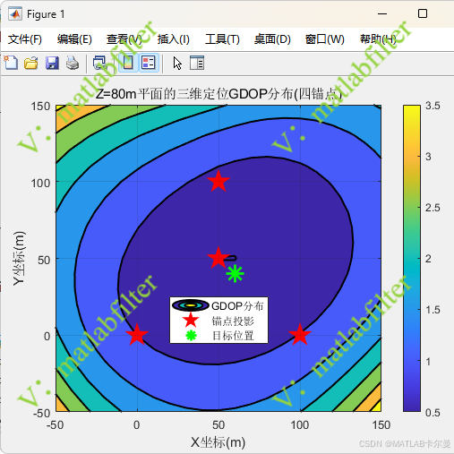Minimize the Figure 1 window

point(382,13)
